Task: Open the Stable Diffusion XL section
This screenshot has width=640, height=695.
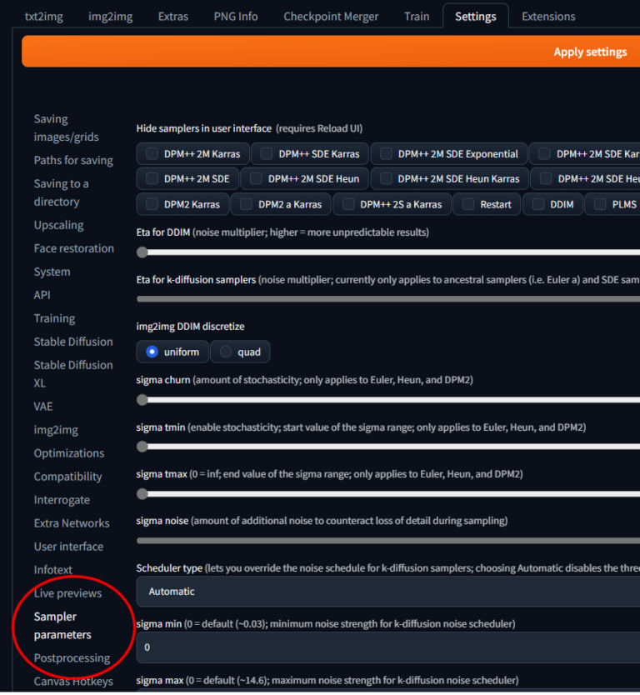Action: 72,374
